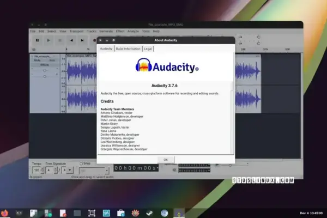Screen dimensions: 327x218
Task: Skip to start of the track
Action: point(71,40)
